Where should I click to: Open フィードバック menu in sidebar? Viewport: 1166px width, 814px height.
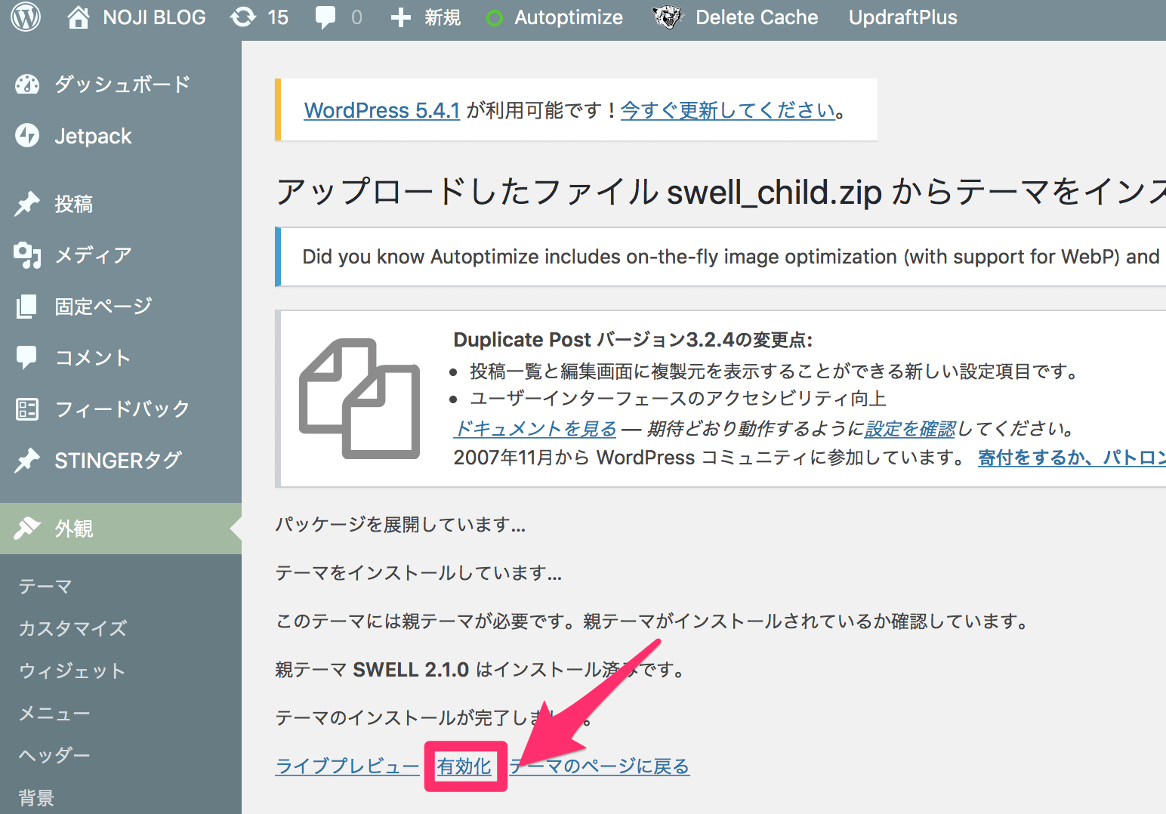pos(122,409)
